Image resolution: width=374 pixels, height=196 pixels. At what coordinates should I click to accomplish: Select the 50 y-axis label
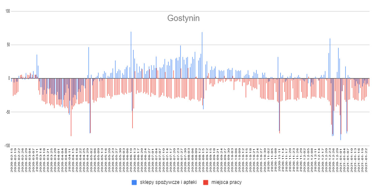click(x=8, y=45)
